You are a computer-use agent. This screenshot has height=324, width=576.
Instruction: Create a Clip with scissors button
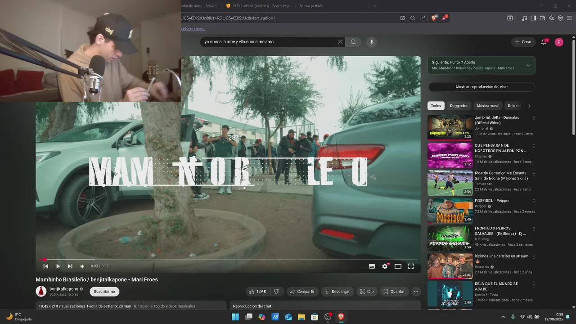tap(367, 292)
